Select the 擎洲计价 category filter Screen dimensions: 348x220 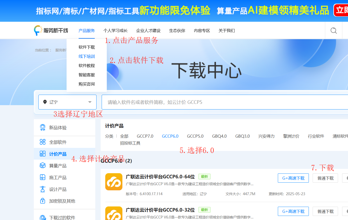pyautogui.click(x=291, y=136)
